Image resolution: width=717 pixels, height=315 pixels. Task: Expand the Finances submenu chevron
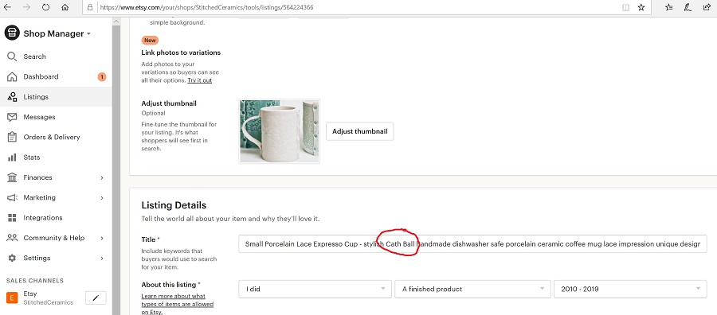coord(102,177)
